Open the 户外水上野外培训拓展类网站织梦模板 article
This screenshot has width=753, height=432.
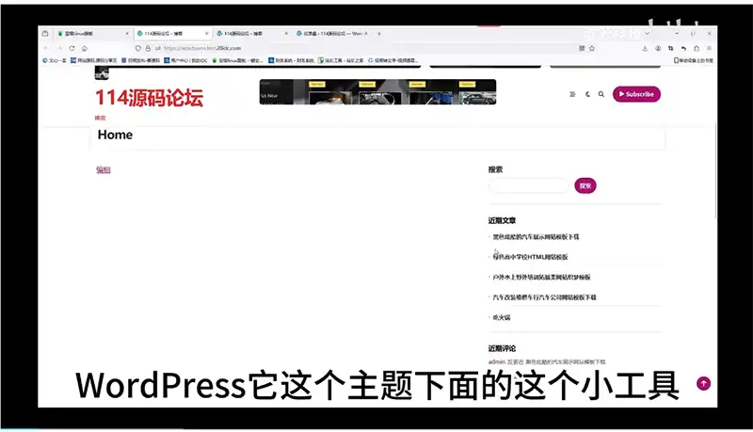[541, 278]
